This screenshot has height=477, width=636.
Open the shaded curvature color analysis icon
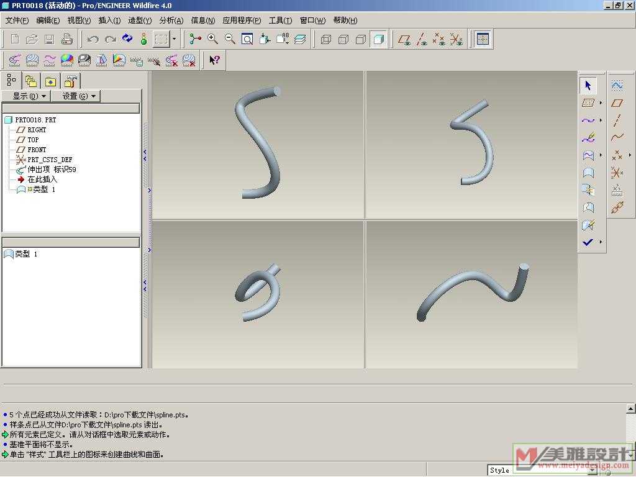point(67,60)
